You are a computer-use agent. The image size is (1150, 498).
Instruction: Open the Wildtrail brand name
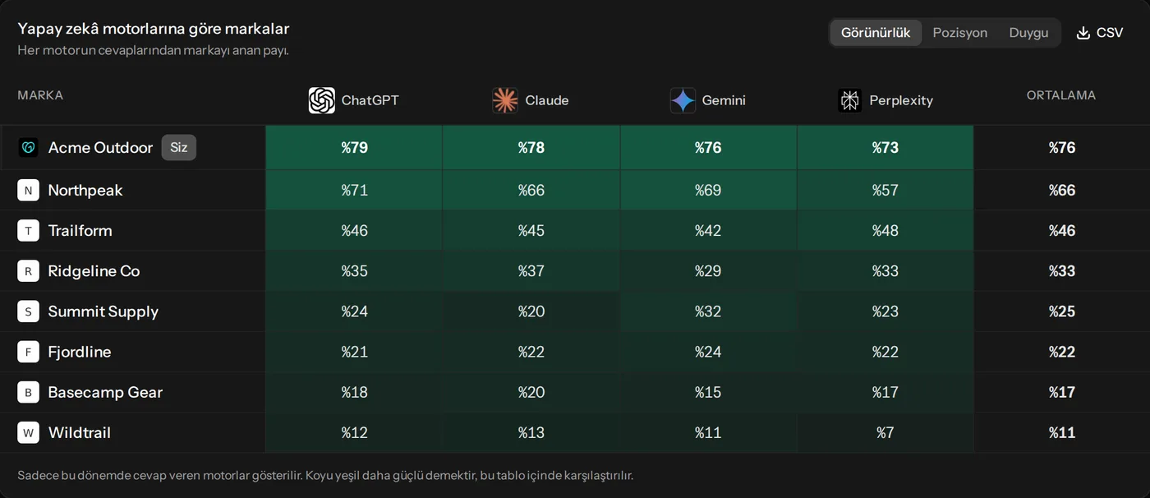coord(80,432)
